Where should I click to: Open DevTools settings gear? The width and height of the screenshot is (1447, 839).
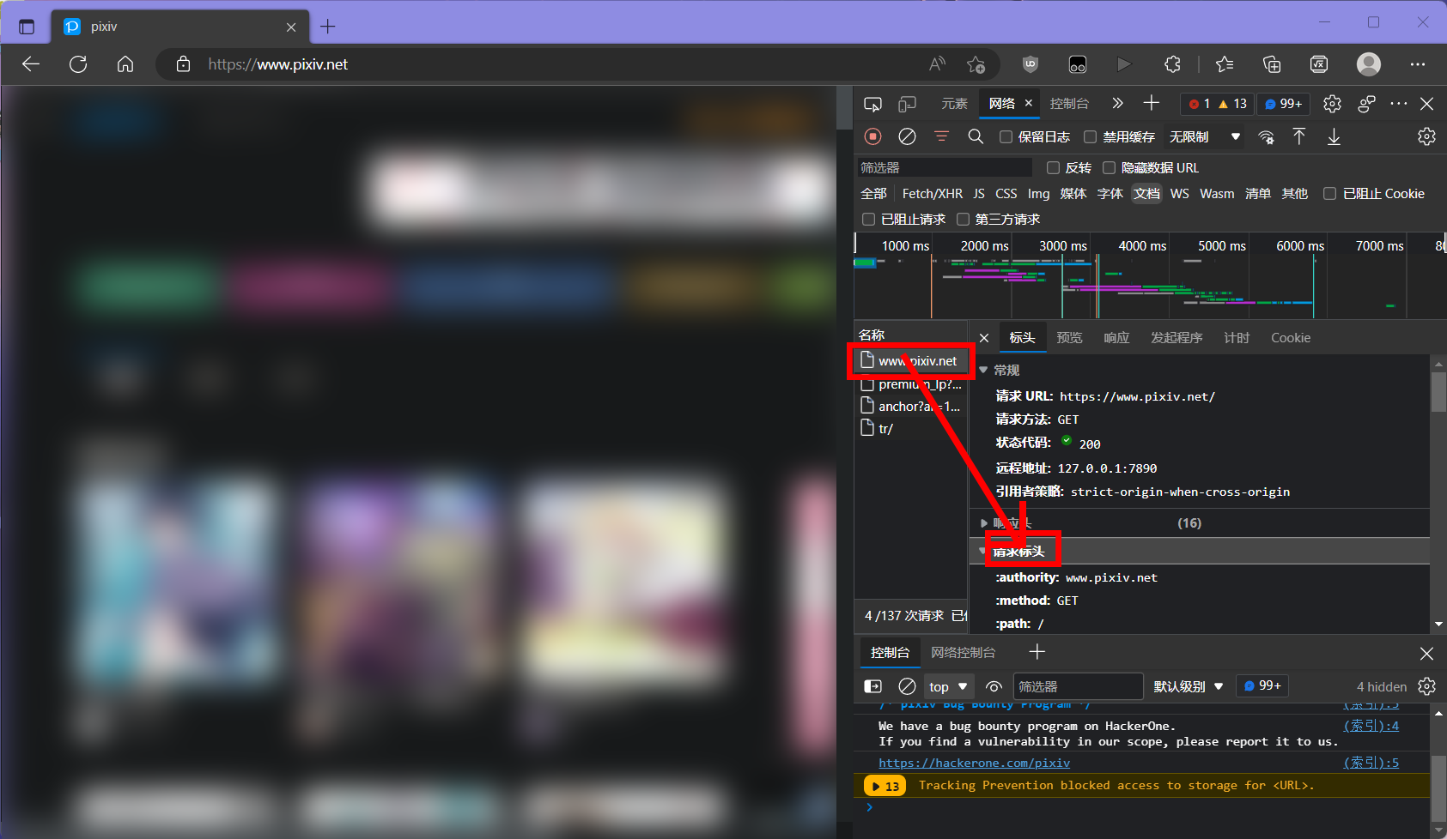pos(1332,104)
